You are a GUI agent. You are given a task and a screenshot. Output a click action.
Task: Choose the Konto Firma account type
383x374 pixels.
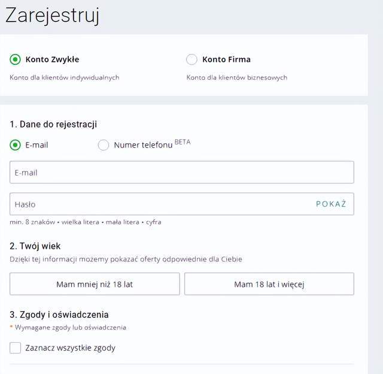tap(191, 59)
